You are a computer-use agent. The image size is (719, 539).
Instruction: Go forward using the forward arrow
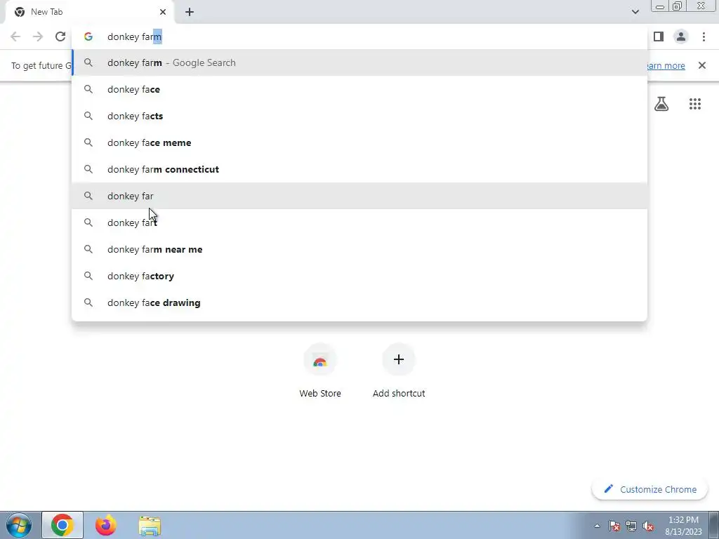coord(38,36)
